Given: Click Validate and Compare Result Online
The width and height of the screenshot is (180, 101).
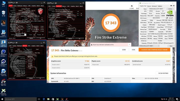Looking at the screenshot, I should (154, 50).
